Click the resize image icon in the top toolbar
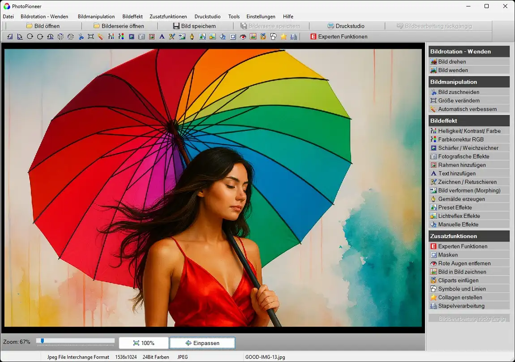Viewport: 515px width, 362px height. point(91,37)
